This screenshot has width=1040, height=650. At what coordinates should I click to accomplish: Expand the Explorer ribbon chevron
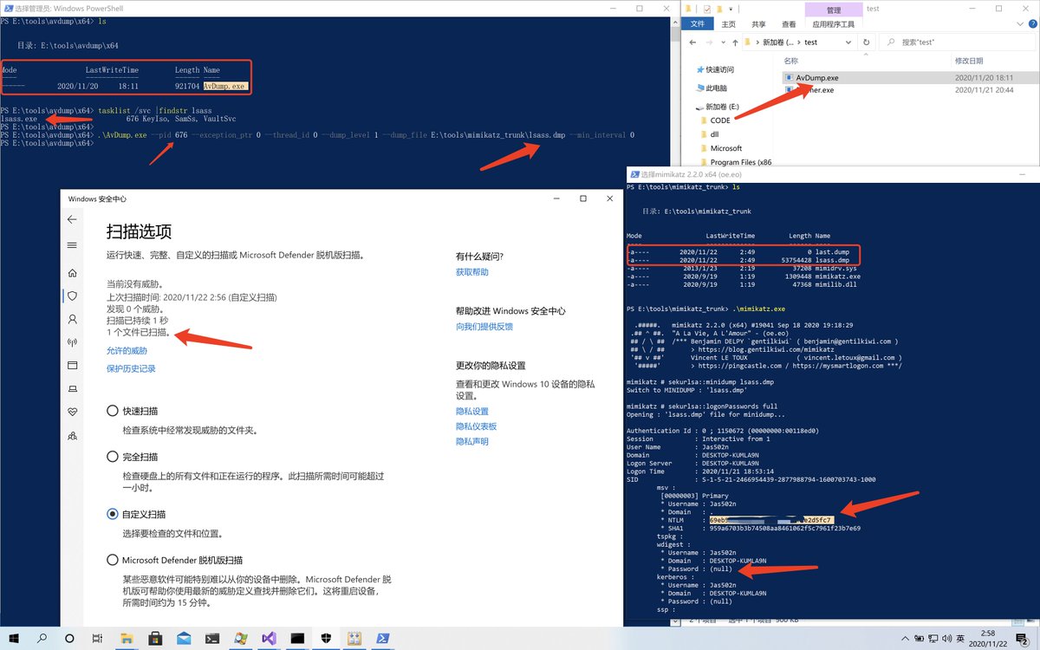1018,24
